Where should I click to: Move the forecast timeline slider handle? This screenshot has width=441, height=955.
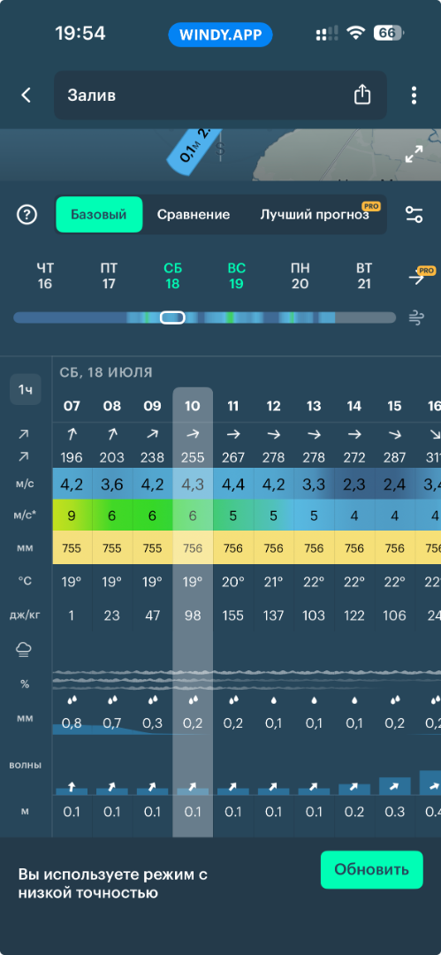tap(172, 317)
